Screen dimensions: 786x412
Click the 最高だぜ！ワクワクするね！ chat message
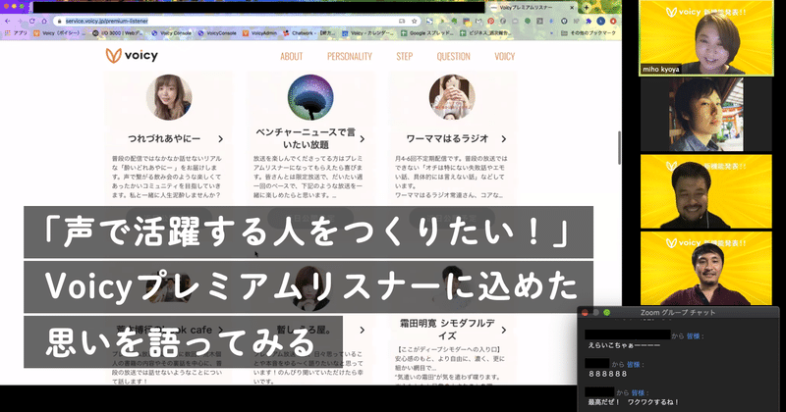(x=634, y=402)
